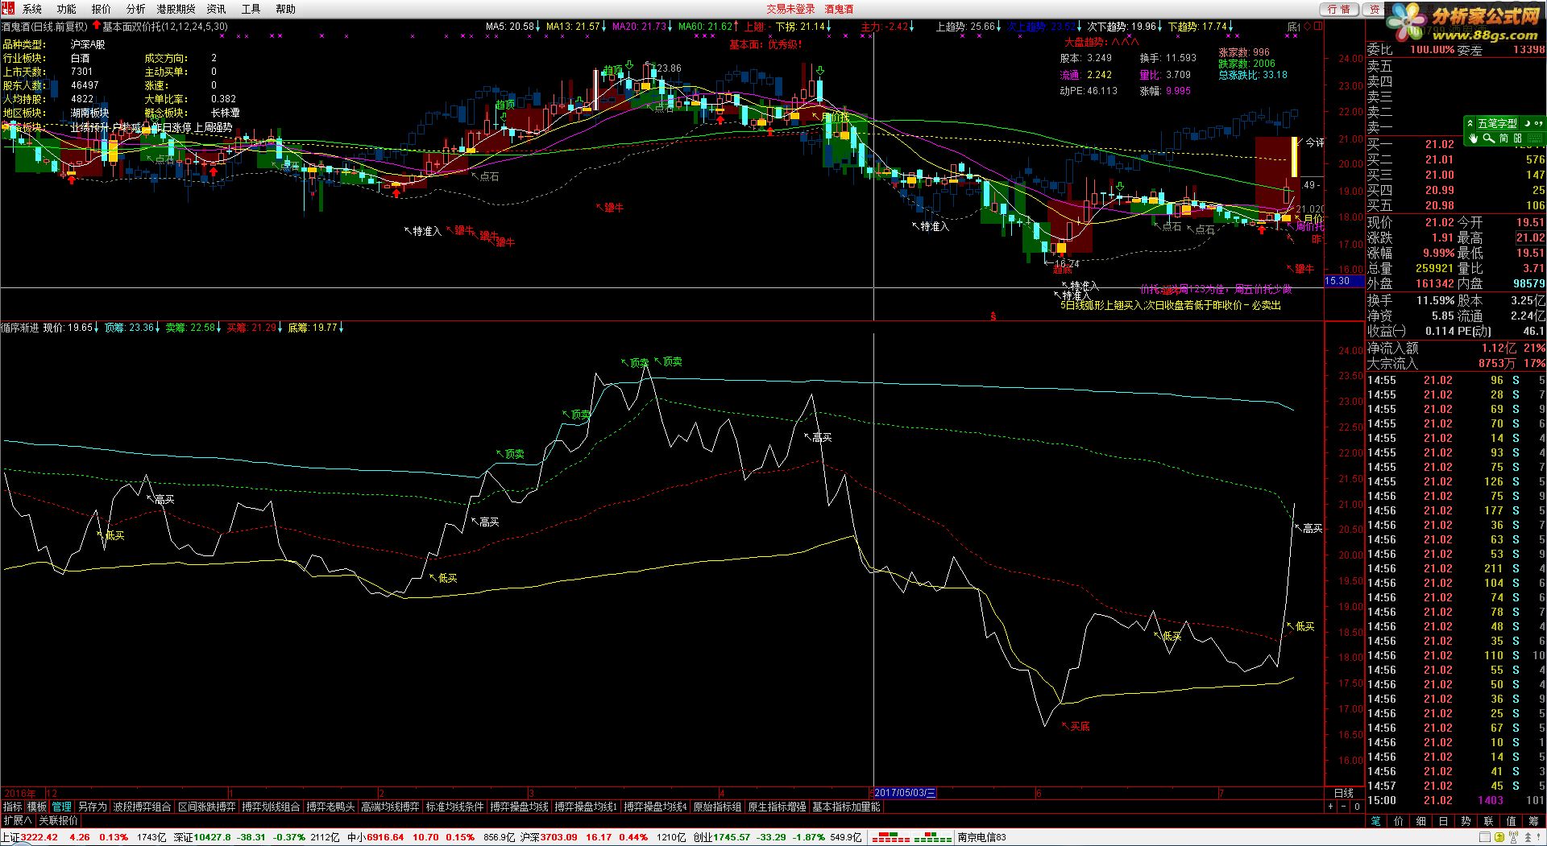Click the 行情 button at top
1547x846 pixels.
pyautogui.click(x=1339, y=9)
